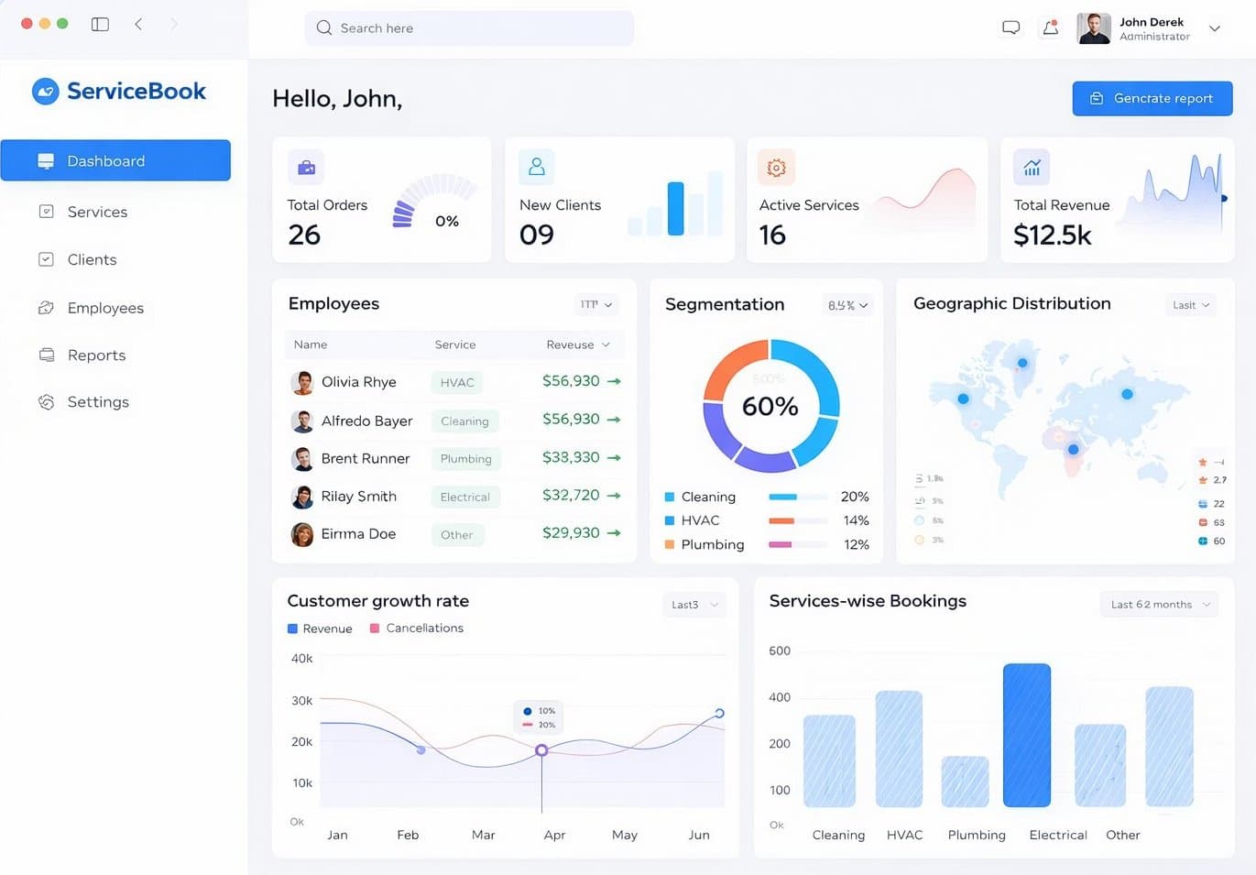Expand the John Derek account menu
This screenshot has width=1256, height=875.
1214,28
